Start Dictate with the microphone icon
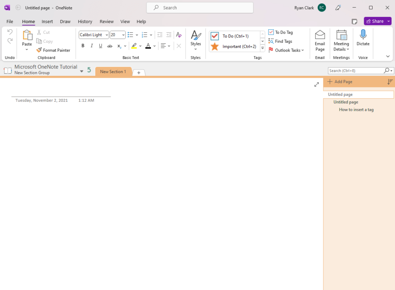 pyautogui.click(x=363, y=34)
